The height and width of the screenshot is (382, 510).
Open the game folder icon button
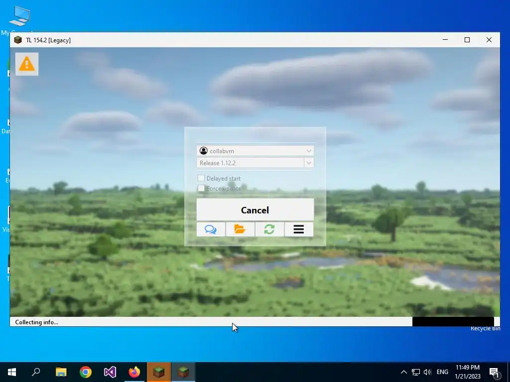[x=240, y=229]
